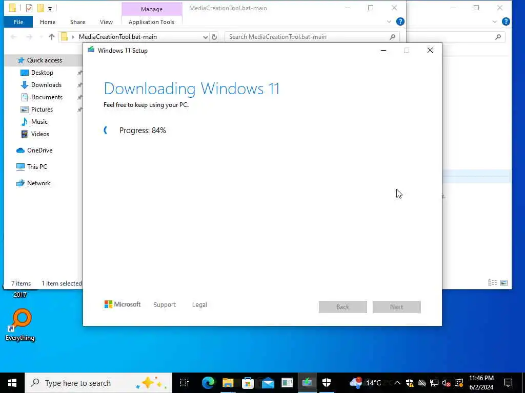Switch rear window to details view
This screenshot has width=525, height=393.
(493, 283)
